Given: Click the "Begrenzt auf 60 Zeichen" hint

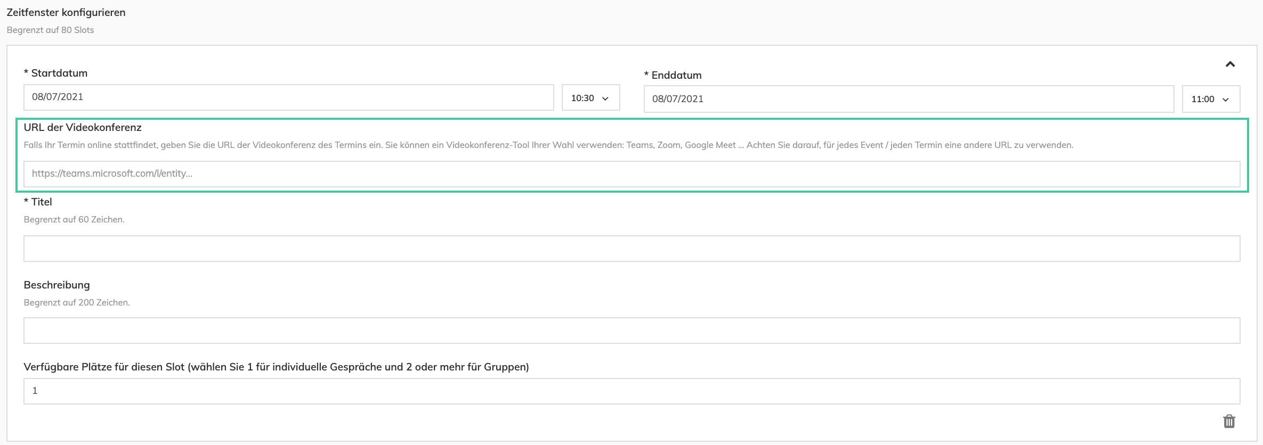Looking at the screenshot, I should (74, 220).
